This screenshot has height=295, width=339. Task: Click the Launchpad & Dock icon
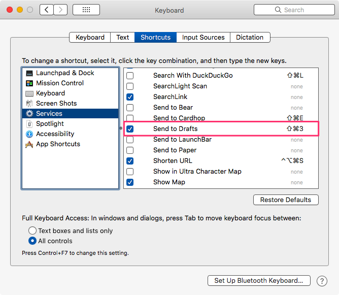point(29,73)
